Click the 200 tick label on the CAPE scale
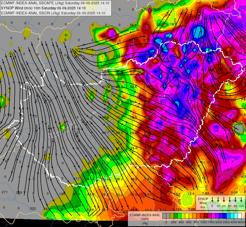Viewport: 246px width, 227px height. tap(174, 222)
